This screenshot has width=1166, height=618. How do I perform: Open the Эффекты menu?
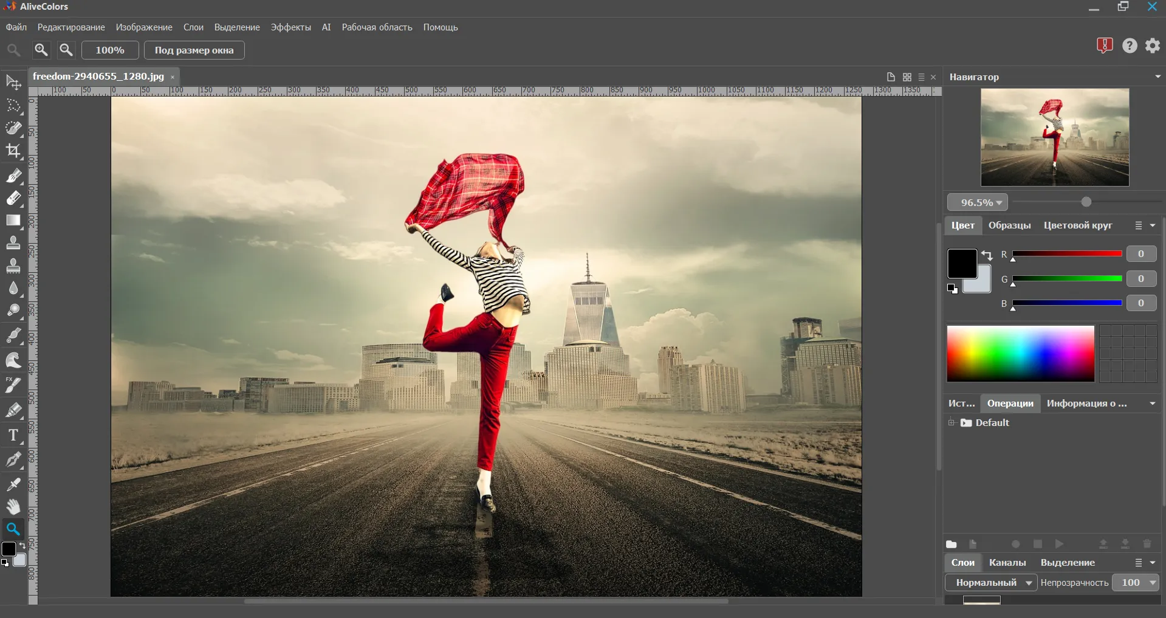(x=290, y=27)
